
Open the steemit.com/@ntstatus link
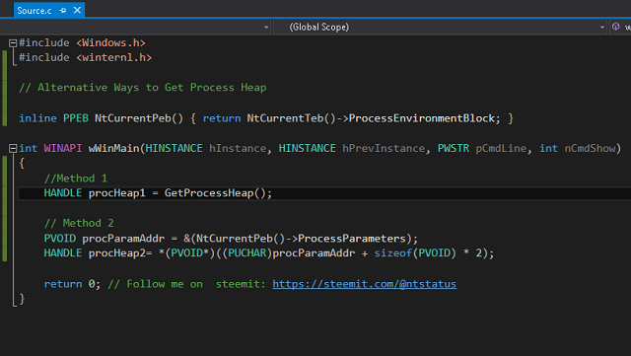coord(364,284)
